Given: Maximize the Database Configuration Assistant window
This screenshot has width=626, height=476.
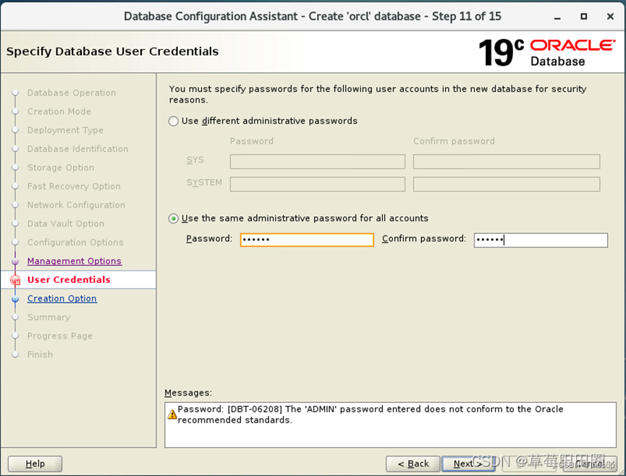Looking at the screenshot, I should click(x=584, y=17).
